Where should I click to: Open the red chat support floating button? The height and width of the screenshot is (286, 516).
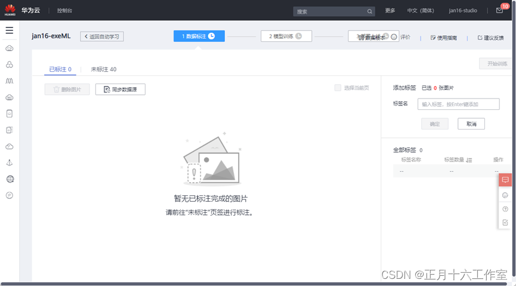505,180
